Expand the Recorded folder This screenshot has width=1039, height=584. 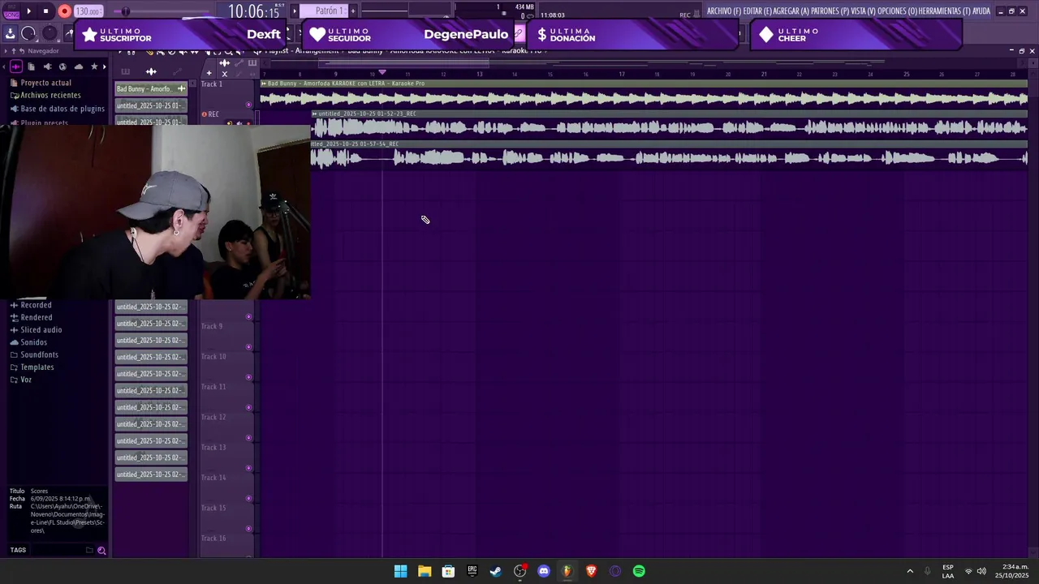point(31,305)
